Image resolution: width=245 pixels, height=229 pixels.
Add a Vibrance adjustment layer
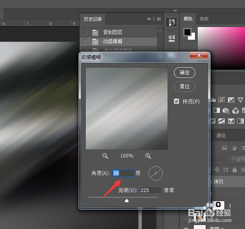point(240,100)
